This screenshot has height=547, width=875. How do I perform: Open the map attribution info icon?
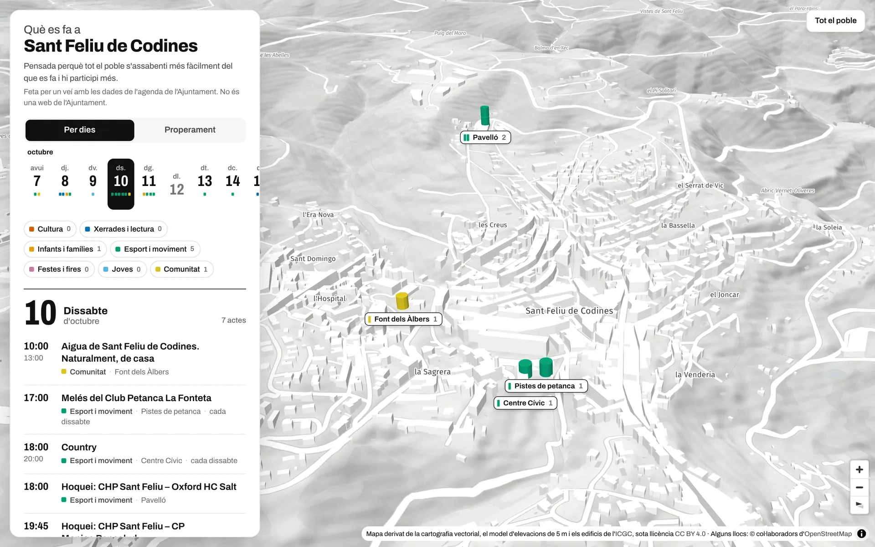tap(861, 534)
